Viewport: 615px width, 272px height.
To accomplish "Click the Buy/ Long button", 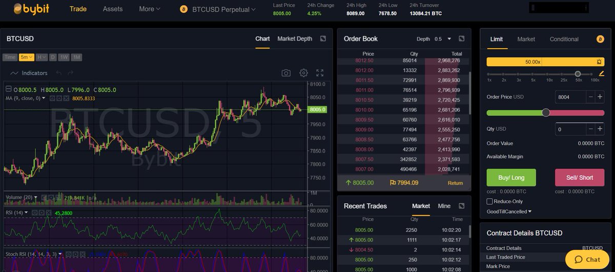I will (511, 178).
